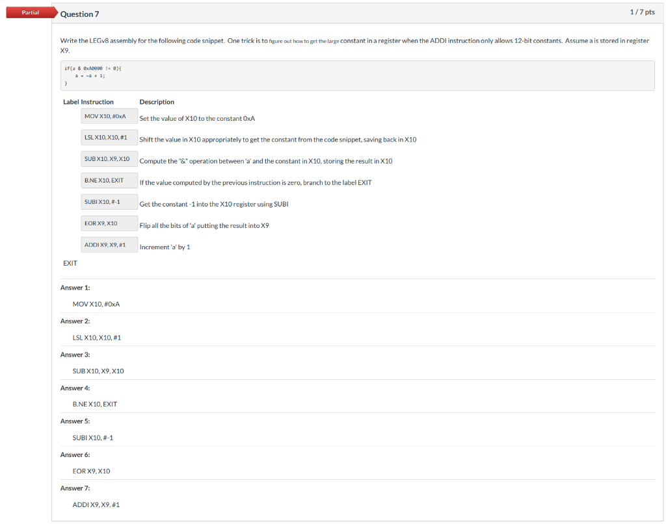Click the input field containing B.NE X10, EXIT
Image resolution: width=666 pixels, height=524 pixels.
tap(109, 181)
